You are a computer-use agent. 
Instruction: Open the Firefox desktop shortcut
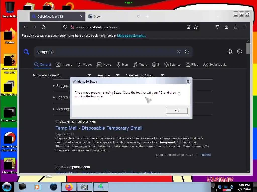point(10,36)
